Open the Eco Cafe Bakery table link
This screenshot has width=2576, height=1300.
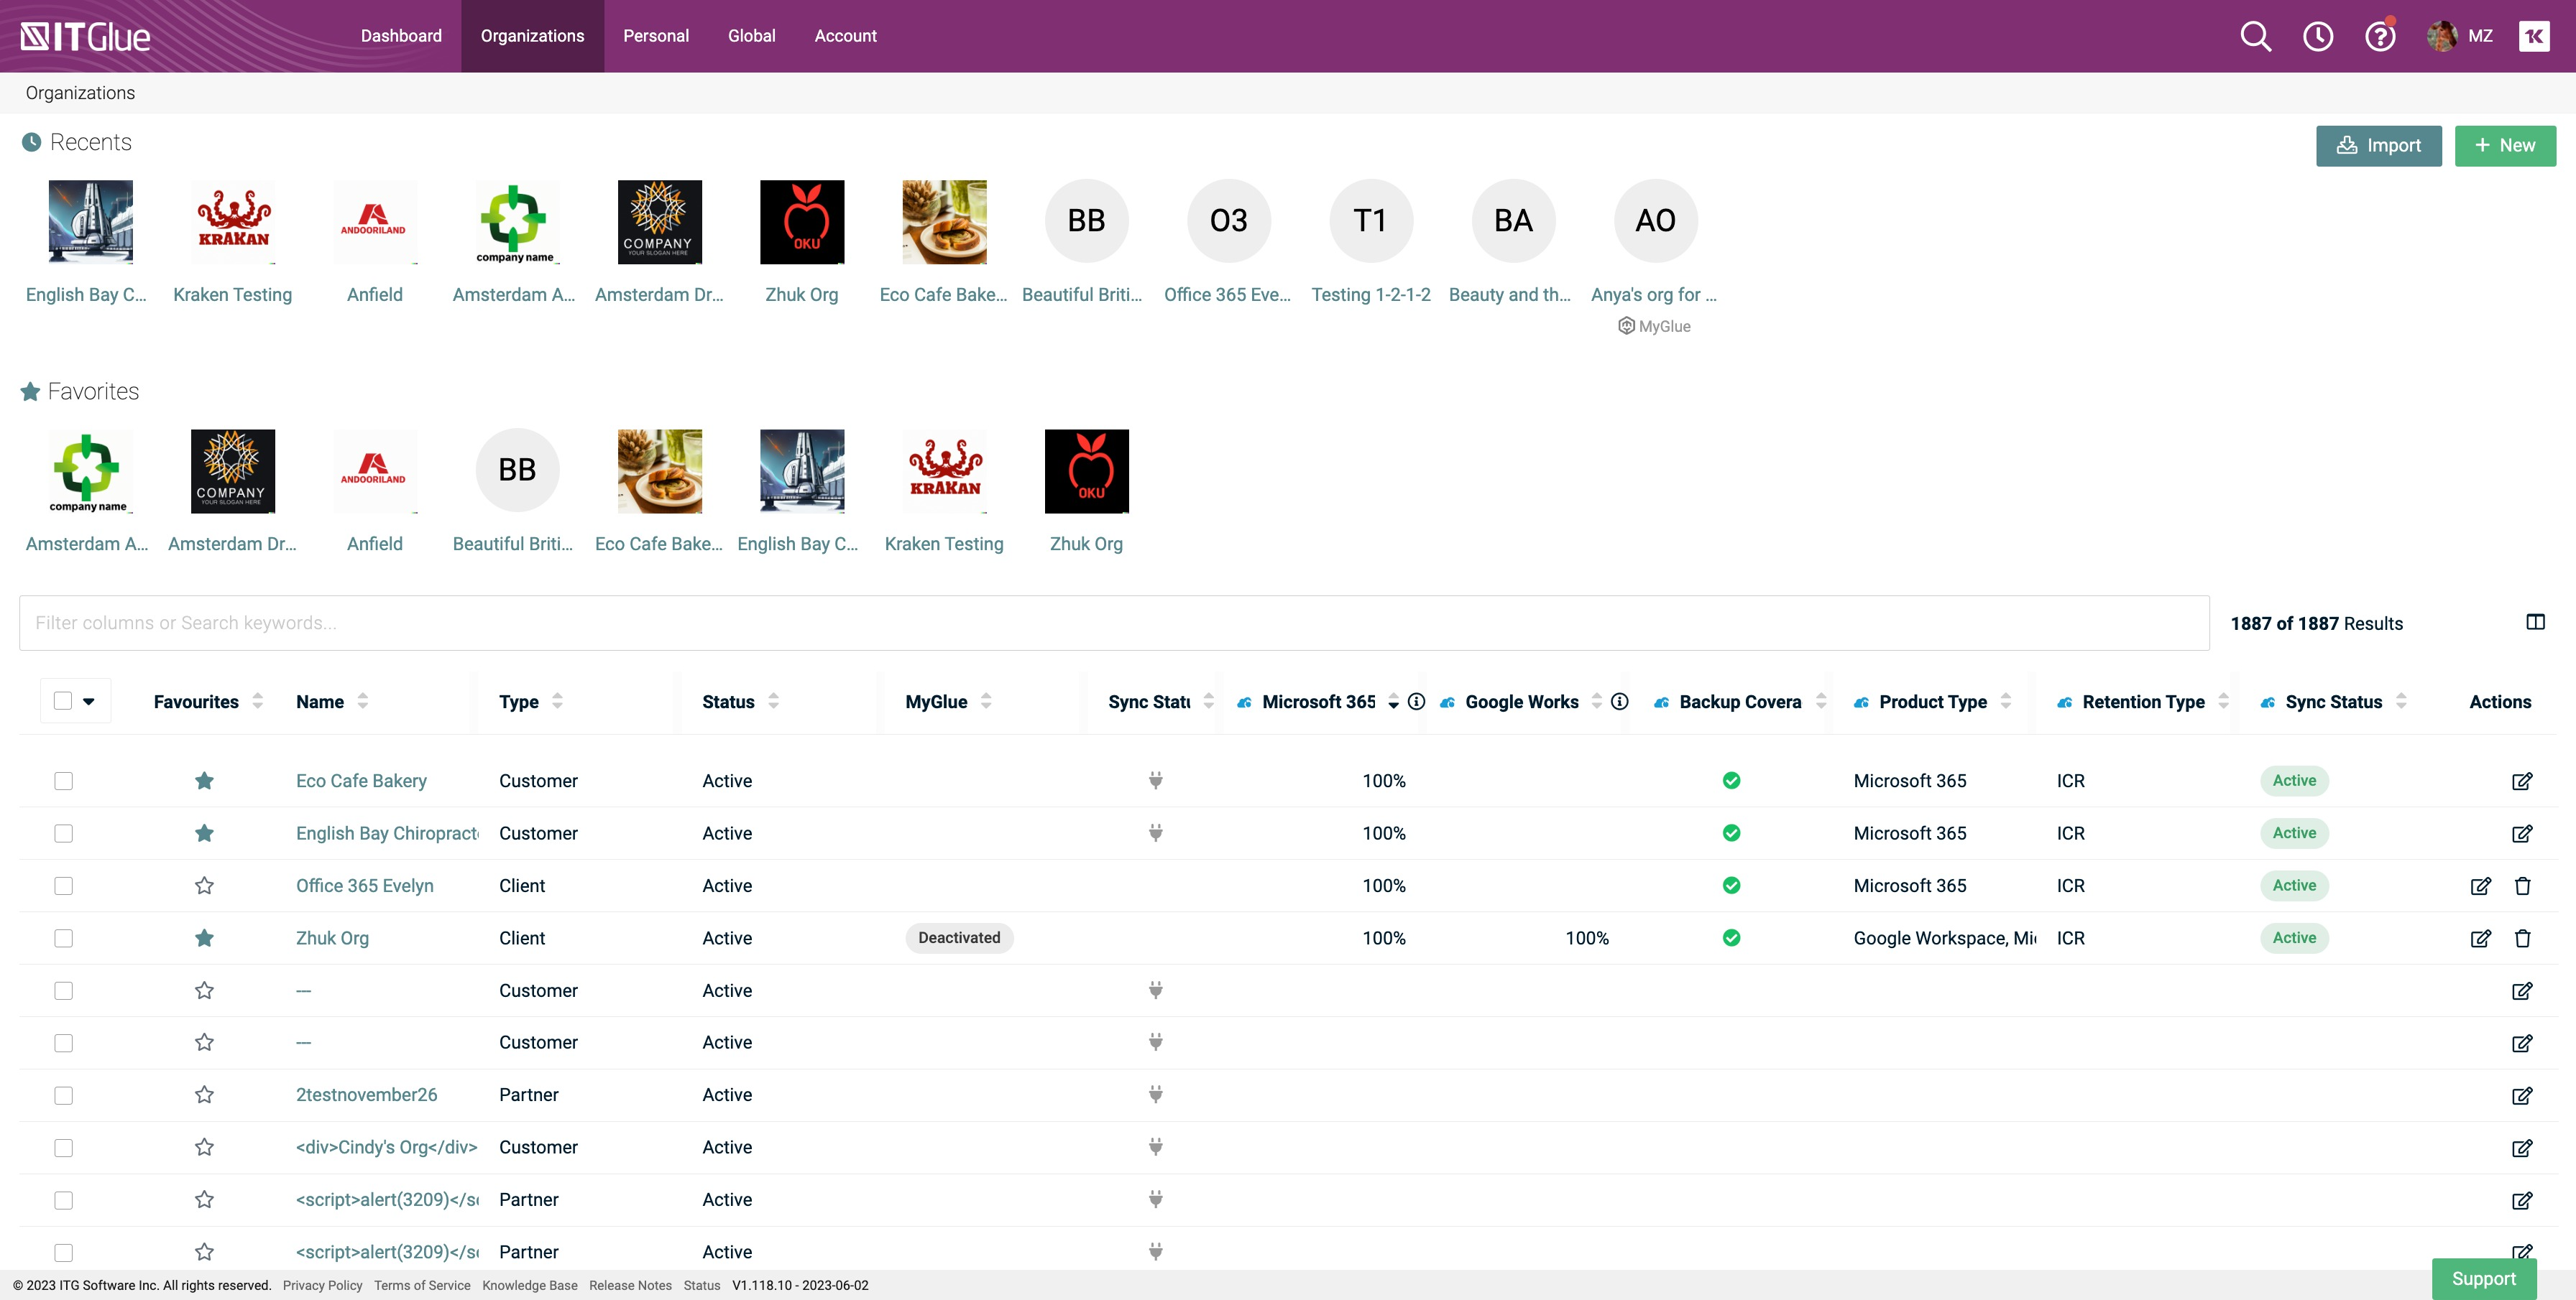click(361, 781)
